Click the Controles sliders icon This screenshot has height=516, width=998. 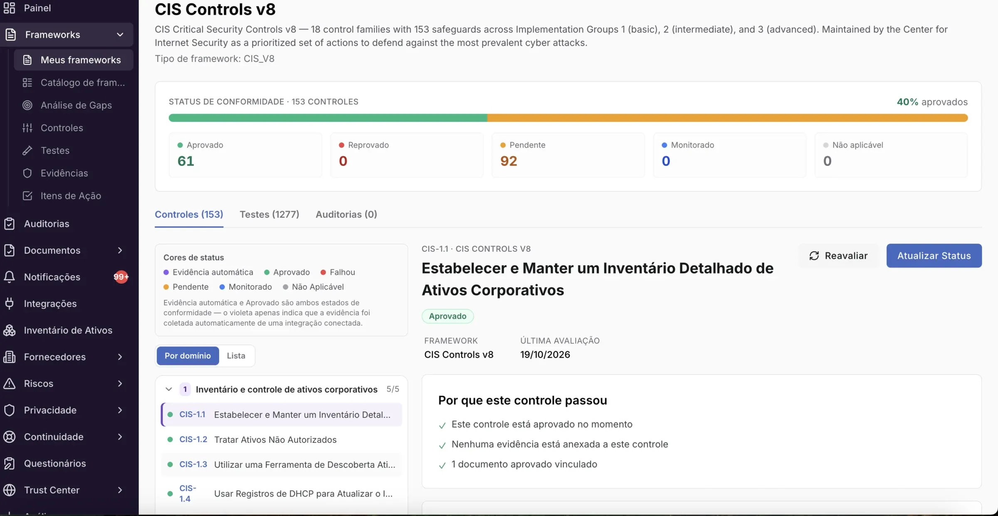27,127
